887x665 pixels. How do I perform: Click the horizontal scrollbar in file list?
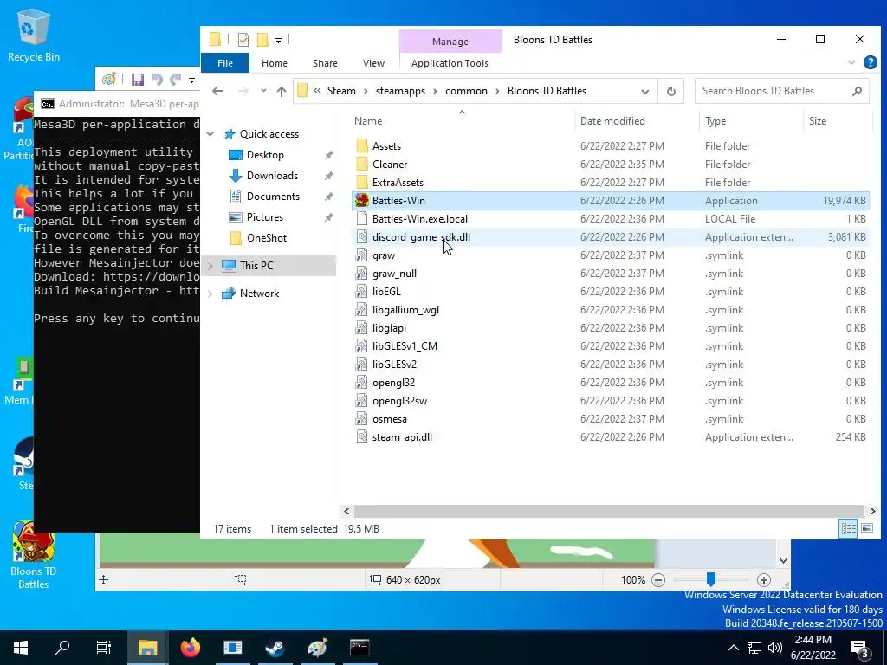coord(609,511)
